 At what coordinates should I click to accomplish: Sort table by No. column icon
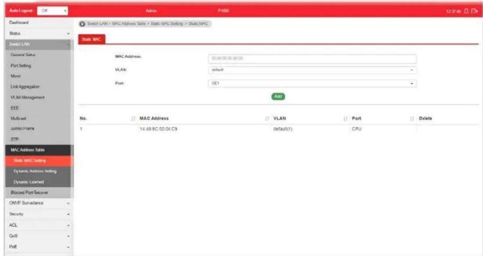pyautogui.click(x=133, y=118)
